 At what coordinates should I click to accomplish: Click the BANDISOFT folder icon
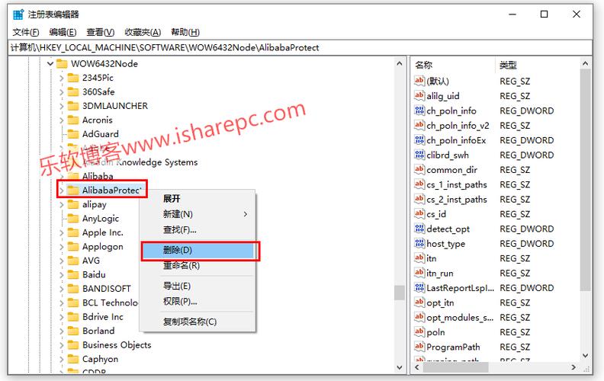pyautogui.click(x=72, y=289)
